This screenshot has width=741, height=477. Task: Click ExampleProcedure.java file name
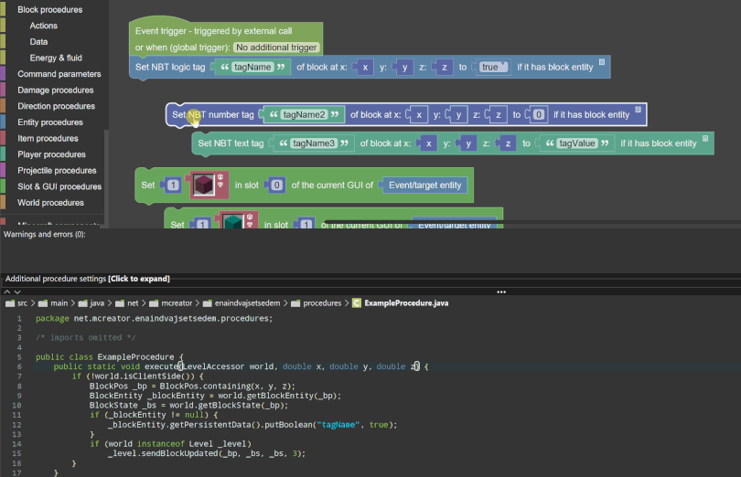[x=406, y=303]
